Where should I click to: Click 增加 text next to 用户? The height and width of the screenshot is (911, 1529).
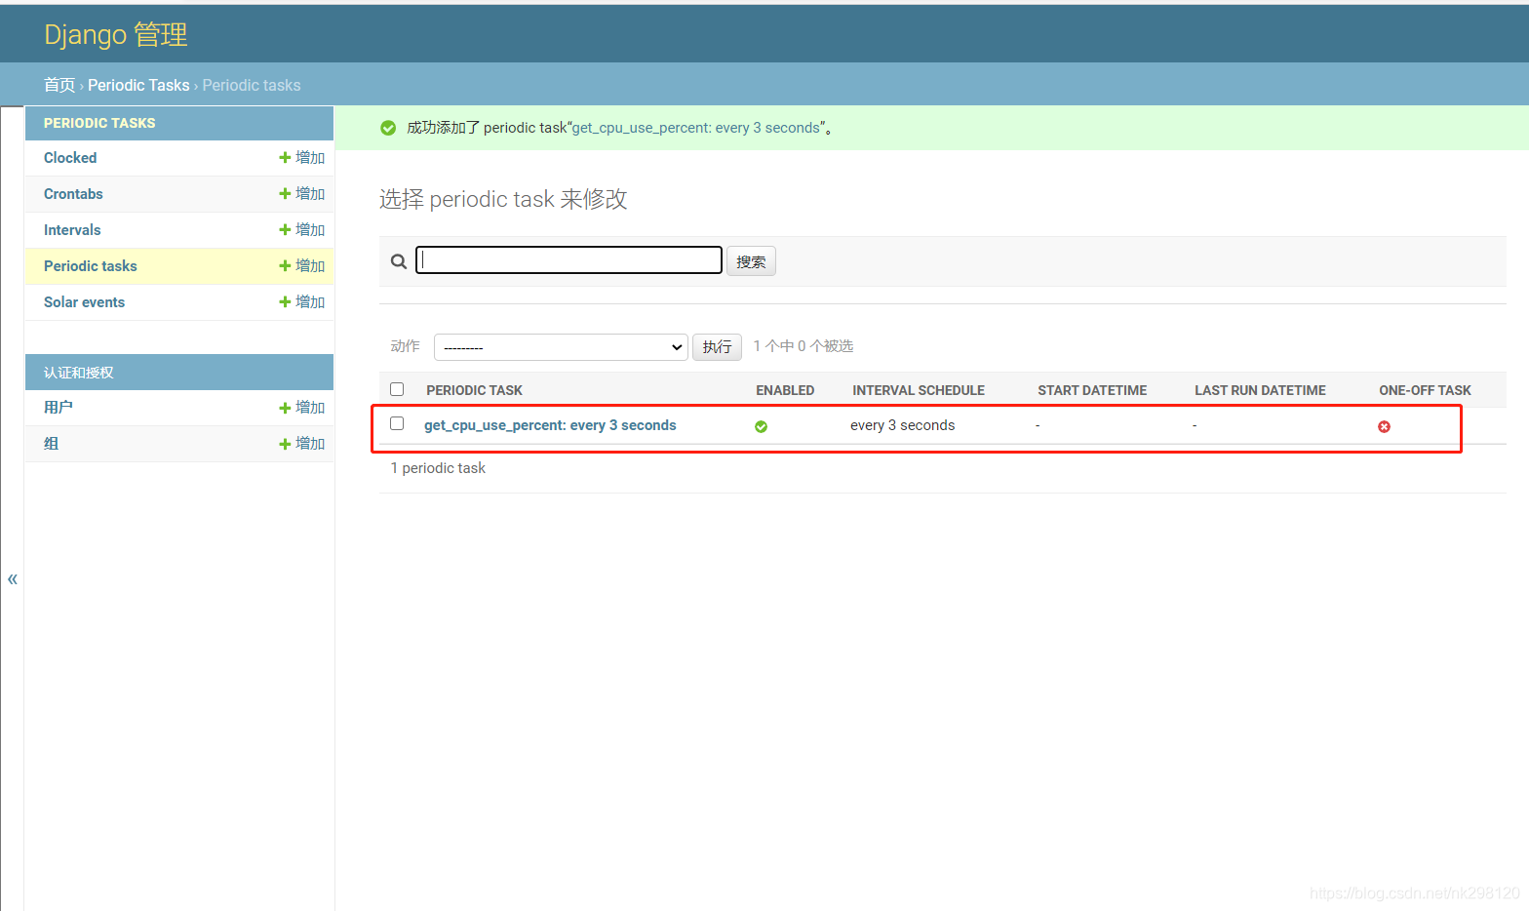310,408
